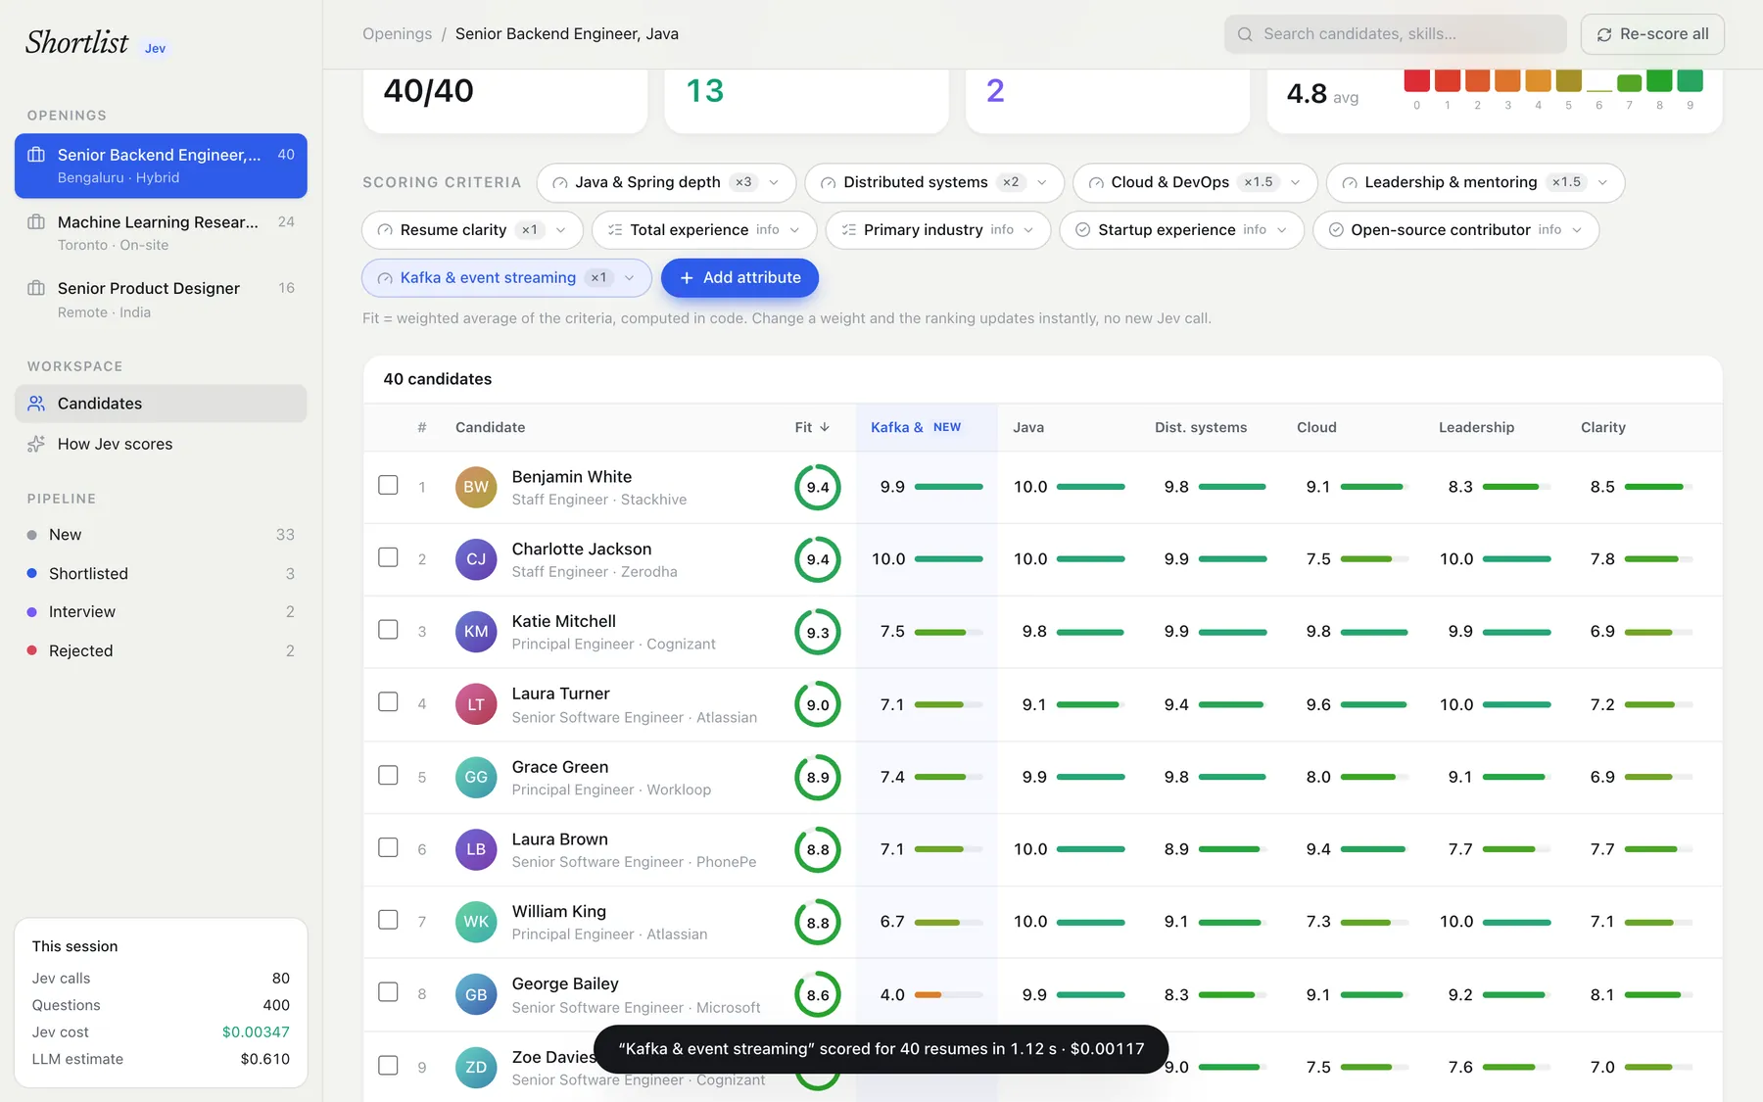Open the Candidates workspace item
Screen dimensions: 1763x1102
[x=161, y=404]
